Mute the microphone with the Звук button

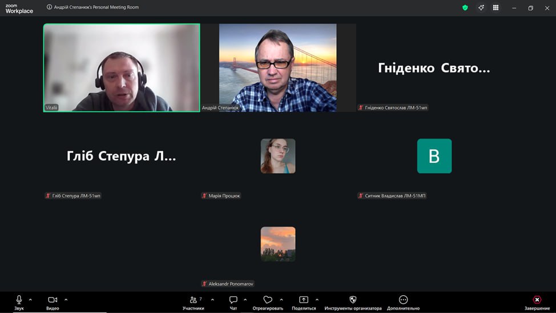point(19,302)
